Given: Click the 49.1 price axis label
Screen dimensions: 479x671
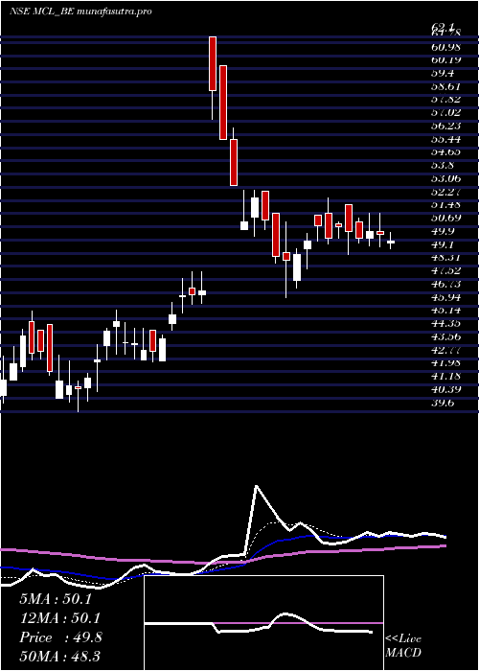Looking at the screenshot, I should pyautogui.click(x=443, y=244).
